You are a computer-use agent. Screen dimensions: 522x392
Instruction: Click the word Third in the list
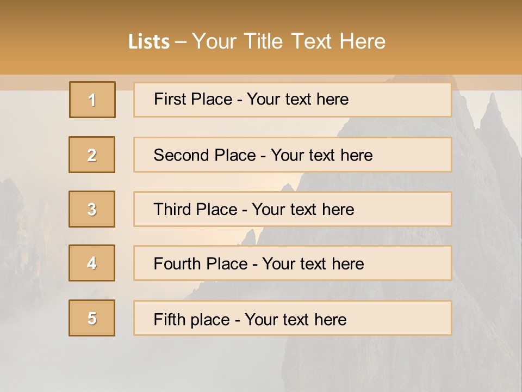click(x=171, y=210)
